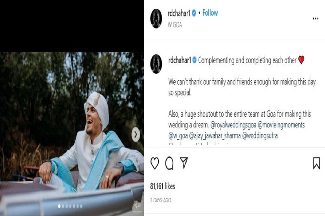Click the blue verified badge in header
Image resolution: width=325 pixels, height=216 pixels.
[x=194, y=13]
